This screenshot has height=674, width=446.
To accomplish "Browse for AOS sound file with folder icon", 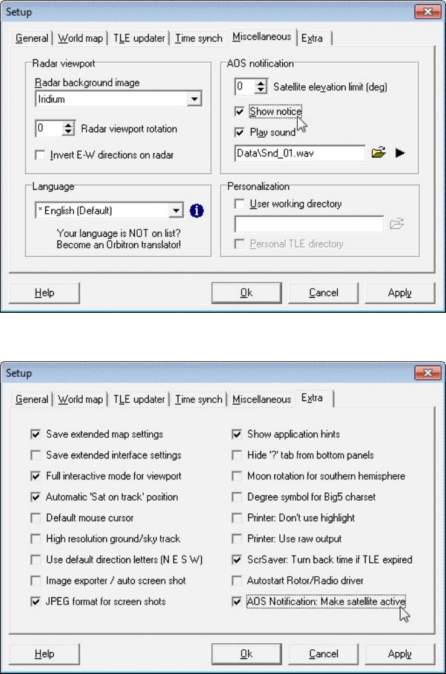I will coord(378,153).
